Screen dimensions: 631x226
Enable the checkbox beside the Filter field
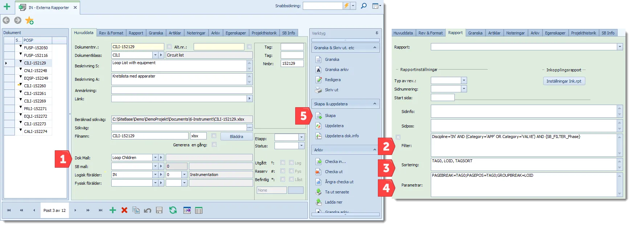click(398, 137)
